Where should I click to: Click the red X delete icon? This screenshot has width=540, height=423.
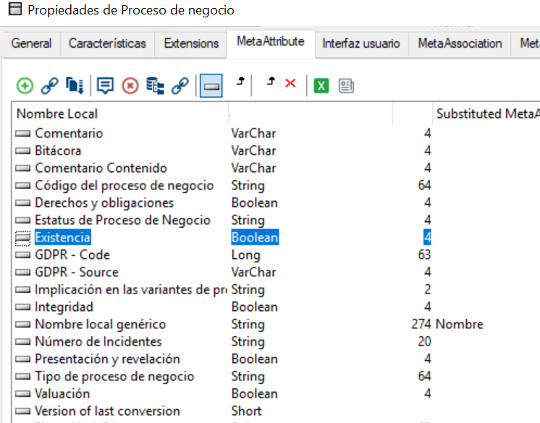[290, 83]
